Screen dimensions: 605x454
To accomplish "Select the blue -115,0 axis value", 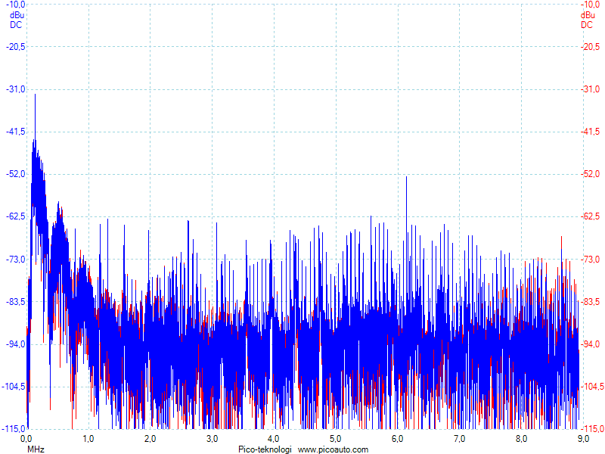I will click(x=14, y=429).
